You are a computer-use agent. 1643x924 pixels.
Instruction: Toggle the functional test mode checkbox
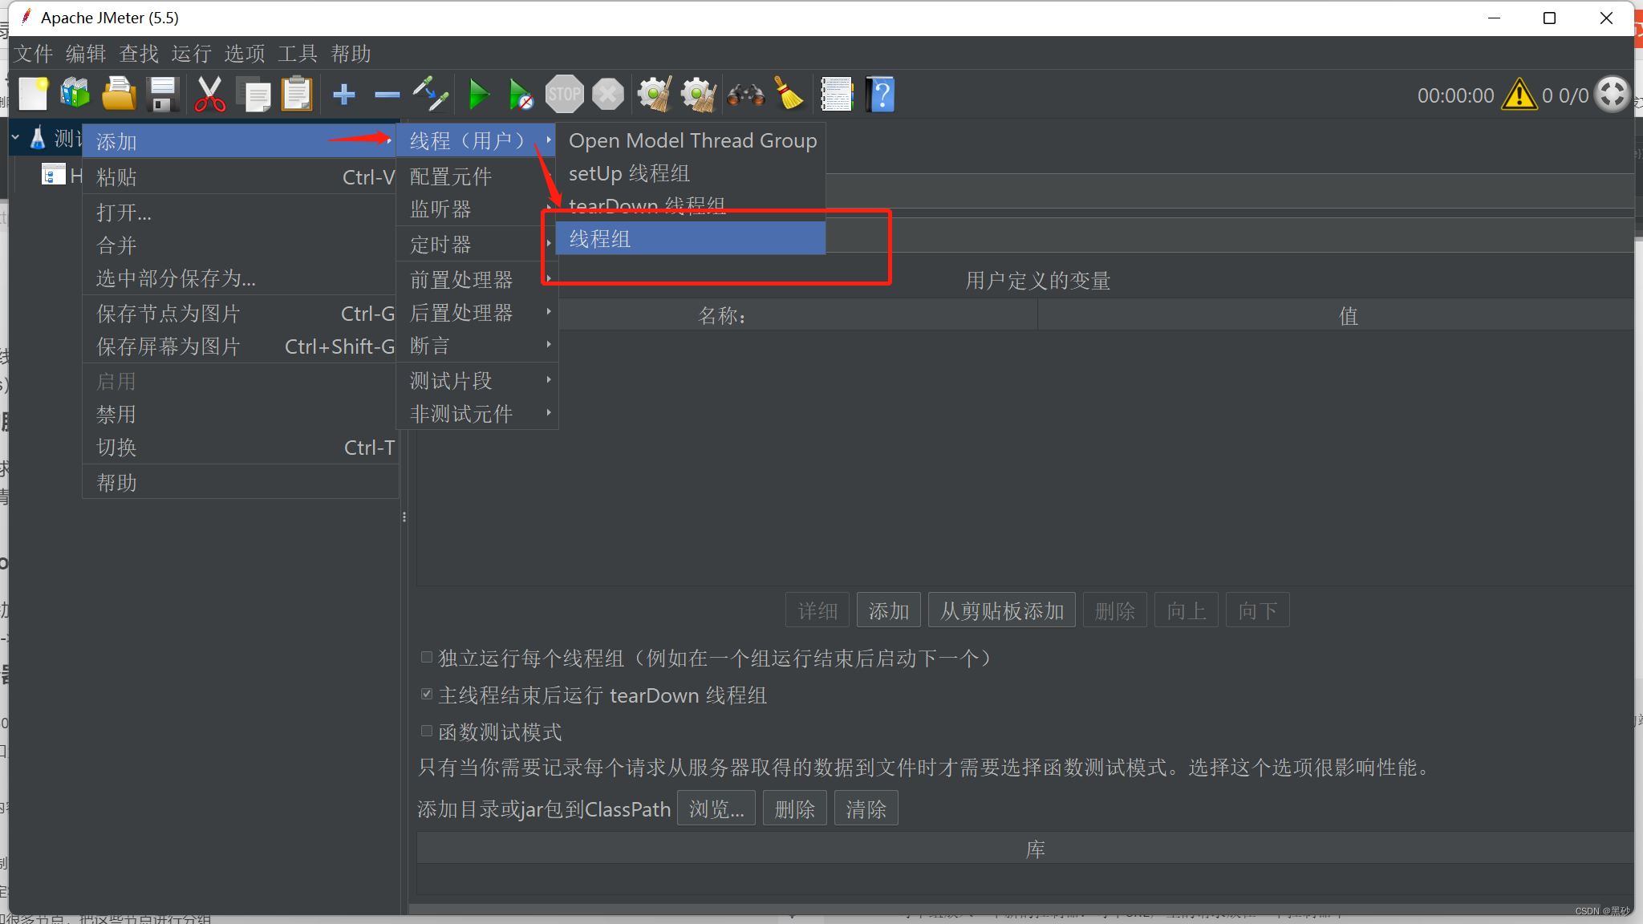point(427,731)
